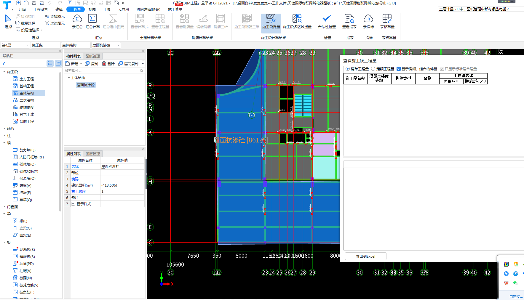
Task: Click the WeChat icon in system tray
Action: click(x=515, y=283)
